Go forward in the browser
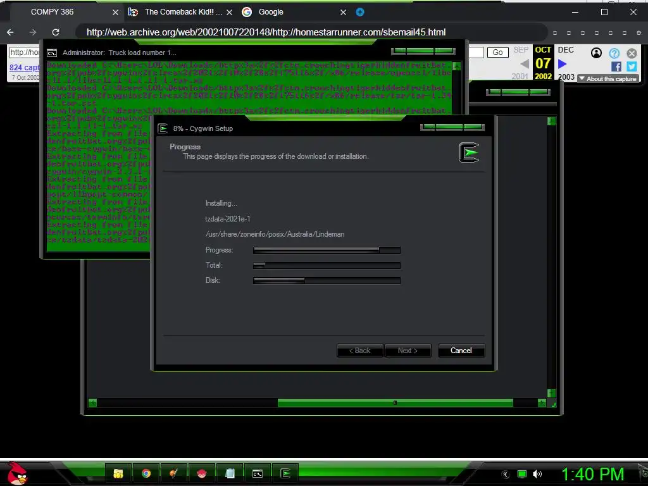The height and width of the screenshot is (486, 648). 33,32
